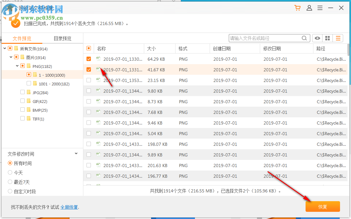
Task: Open the hamburger menu in title bar
Action: 320,8
